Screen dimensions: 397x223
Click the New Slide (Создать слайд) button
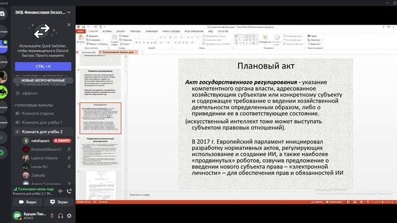[114, 40]
